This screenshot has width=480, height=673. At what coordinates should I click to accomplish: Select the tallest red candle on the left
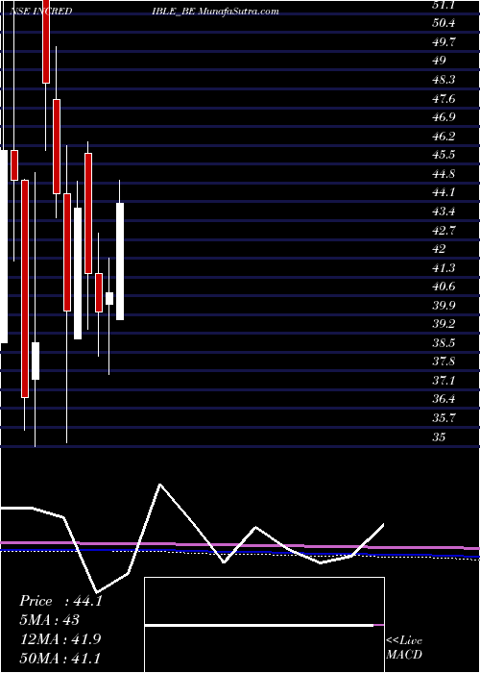(x=25, y=288)
